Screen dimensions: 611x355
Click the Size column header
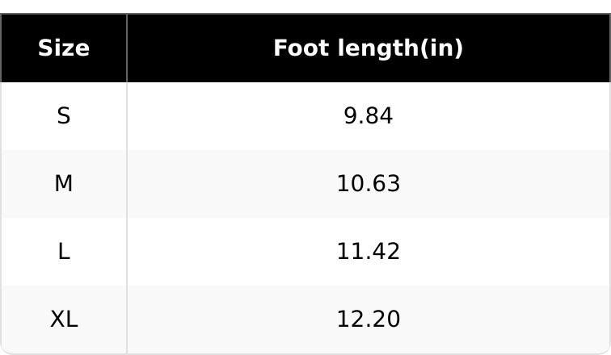click(x=64, y=48)
